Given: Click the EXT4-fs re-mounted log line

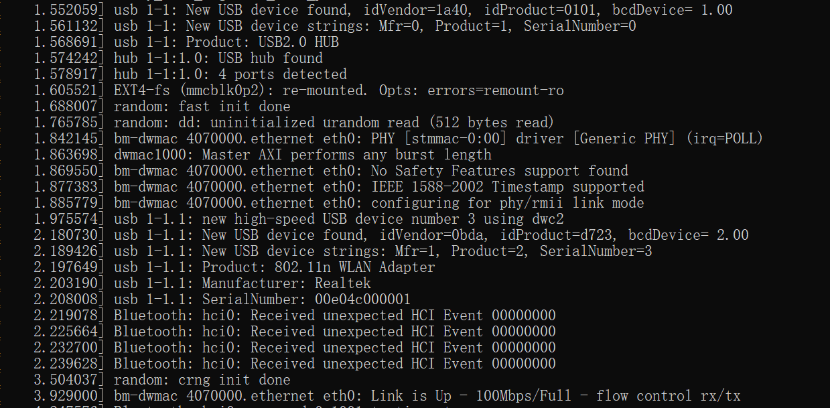Looking at the screenshot, I should [x=299, y=90].
